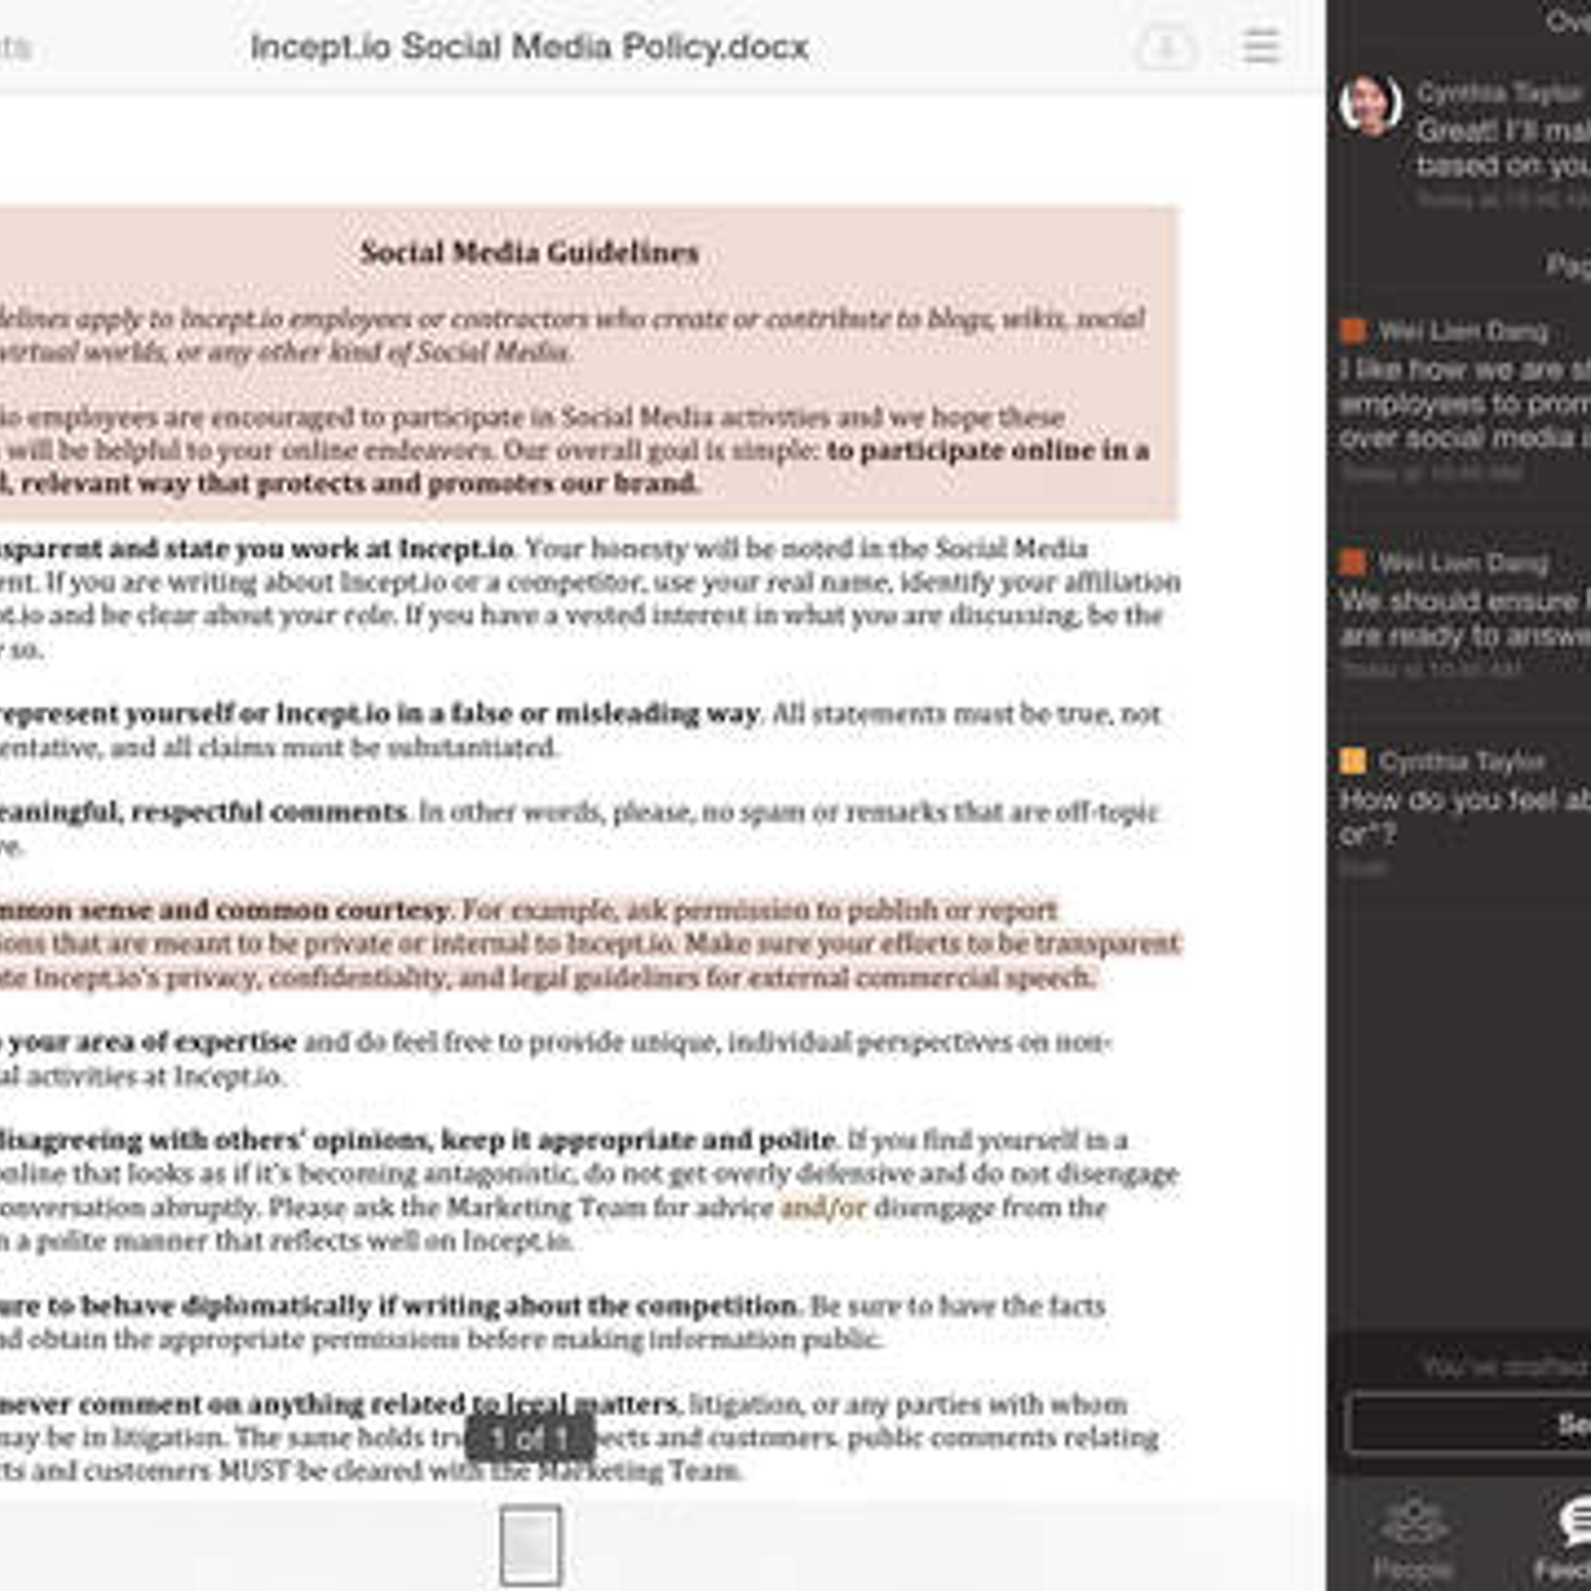Click the page thumbnail at bottom
The height and width of the screenshot is (1591, 1591).
[530, 1544]
